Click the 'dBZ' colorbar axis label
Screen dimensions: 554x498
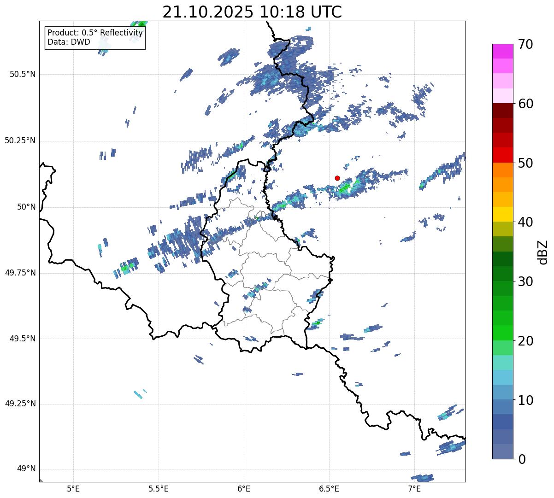[543, 252]
